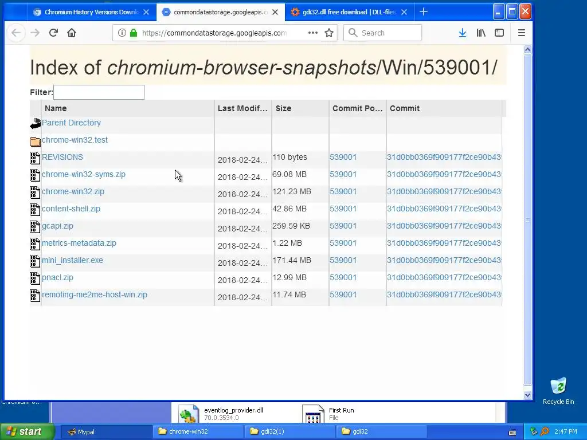The image size is (587, 440).
Task: Open commit hash link for chrome-win32.zip
Action: [444, 191]
